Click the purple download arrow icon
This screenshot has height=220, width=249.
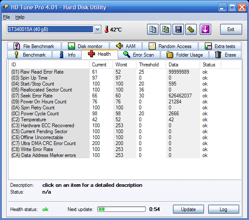205,29
